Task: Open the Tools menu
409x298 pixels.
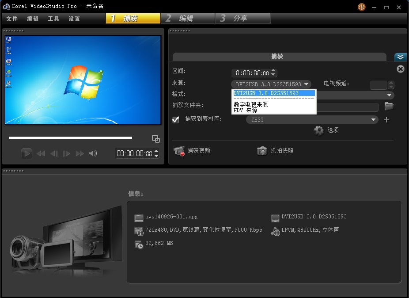Action: pyautogui.click(x=53, y=19)
